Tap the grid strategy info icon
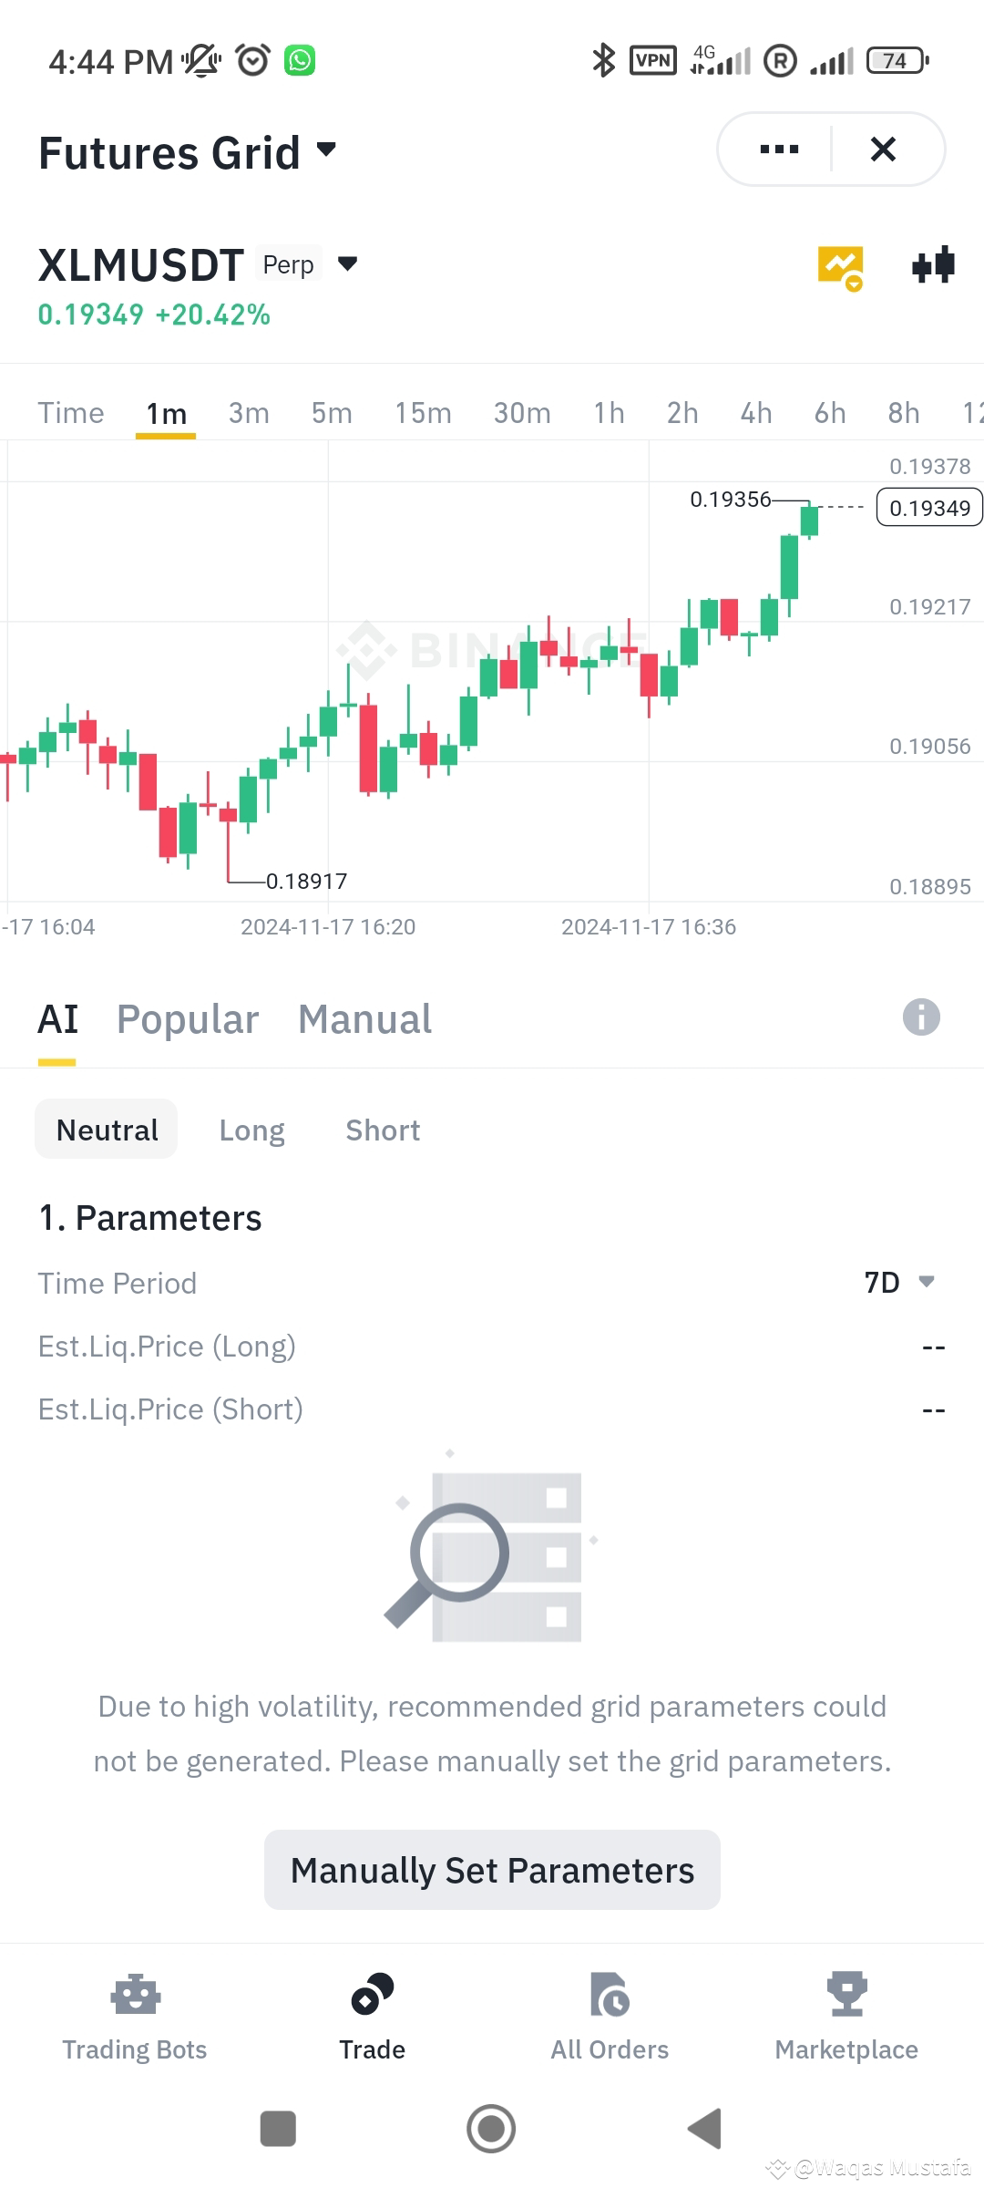The width and height of the screenshot is (984, 2188). [x=920, y=1017]
